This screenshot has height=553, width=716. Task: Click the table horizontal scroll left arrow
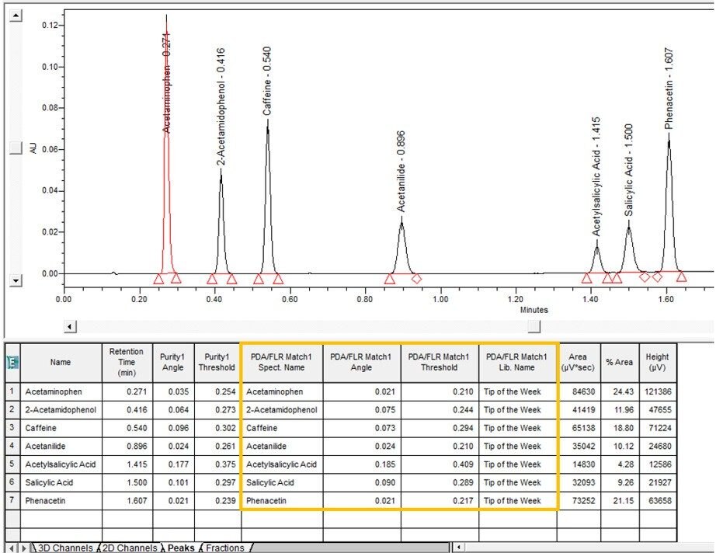coord(458,547)
